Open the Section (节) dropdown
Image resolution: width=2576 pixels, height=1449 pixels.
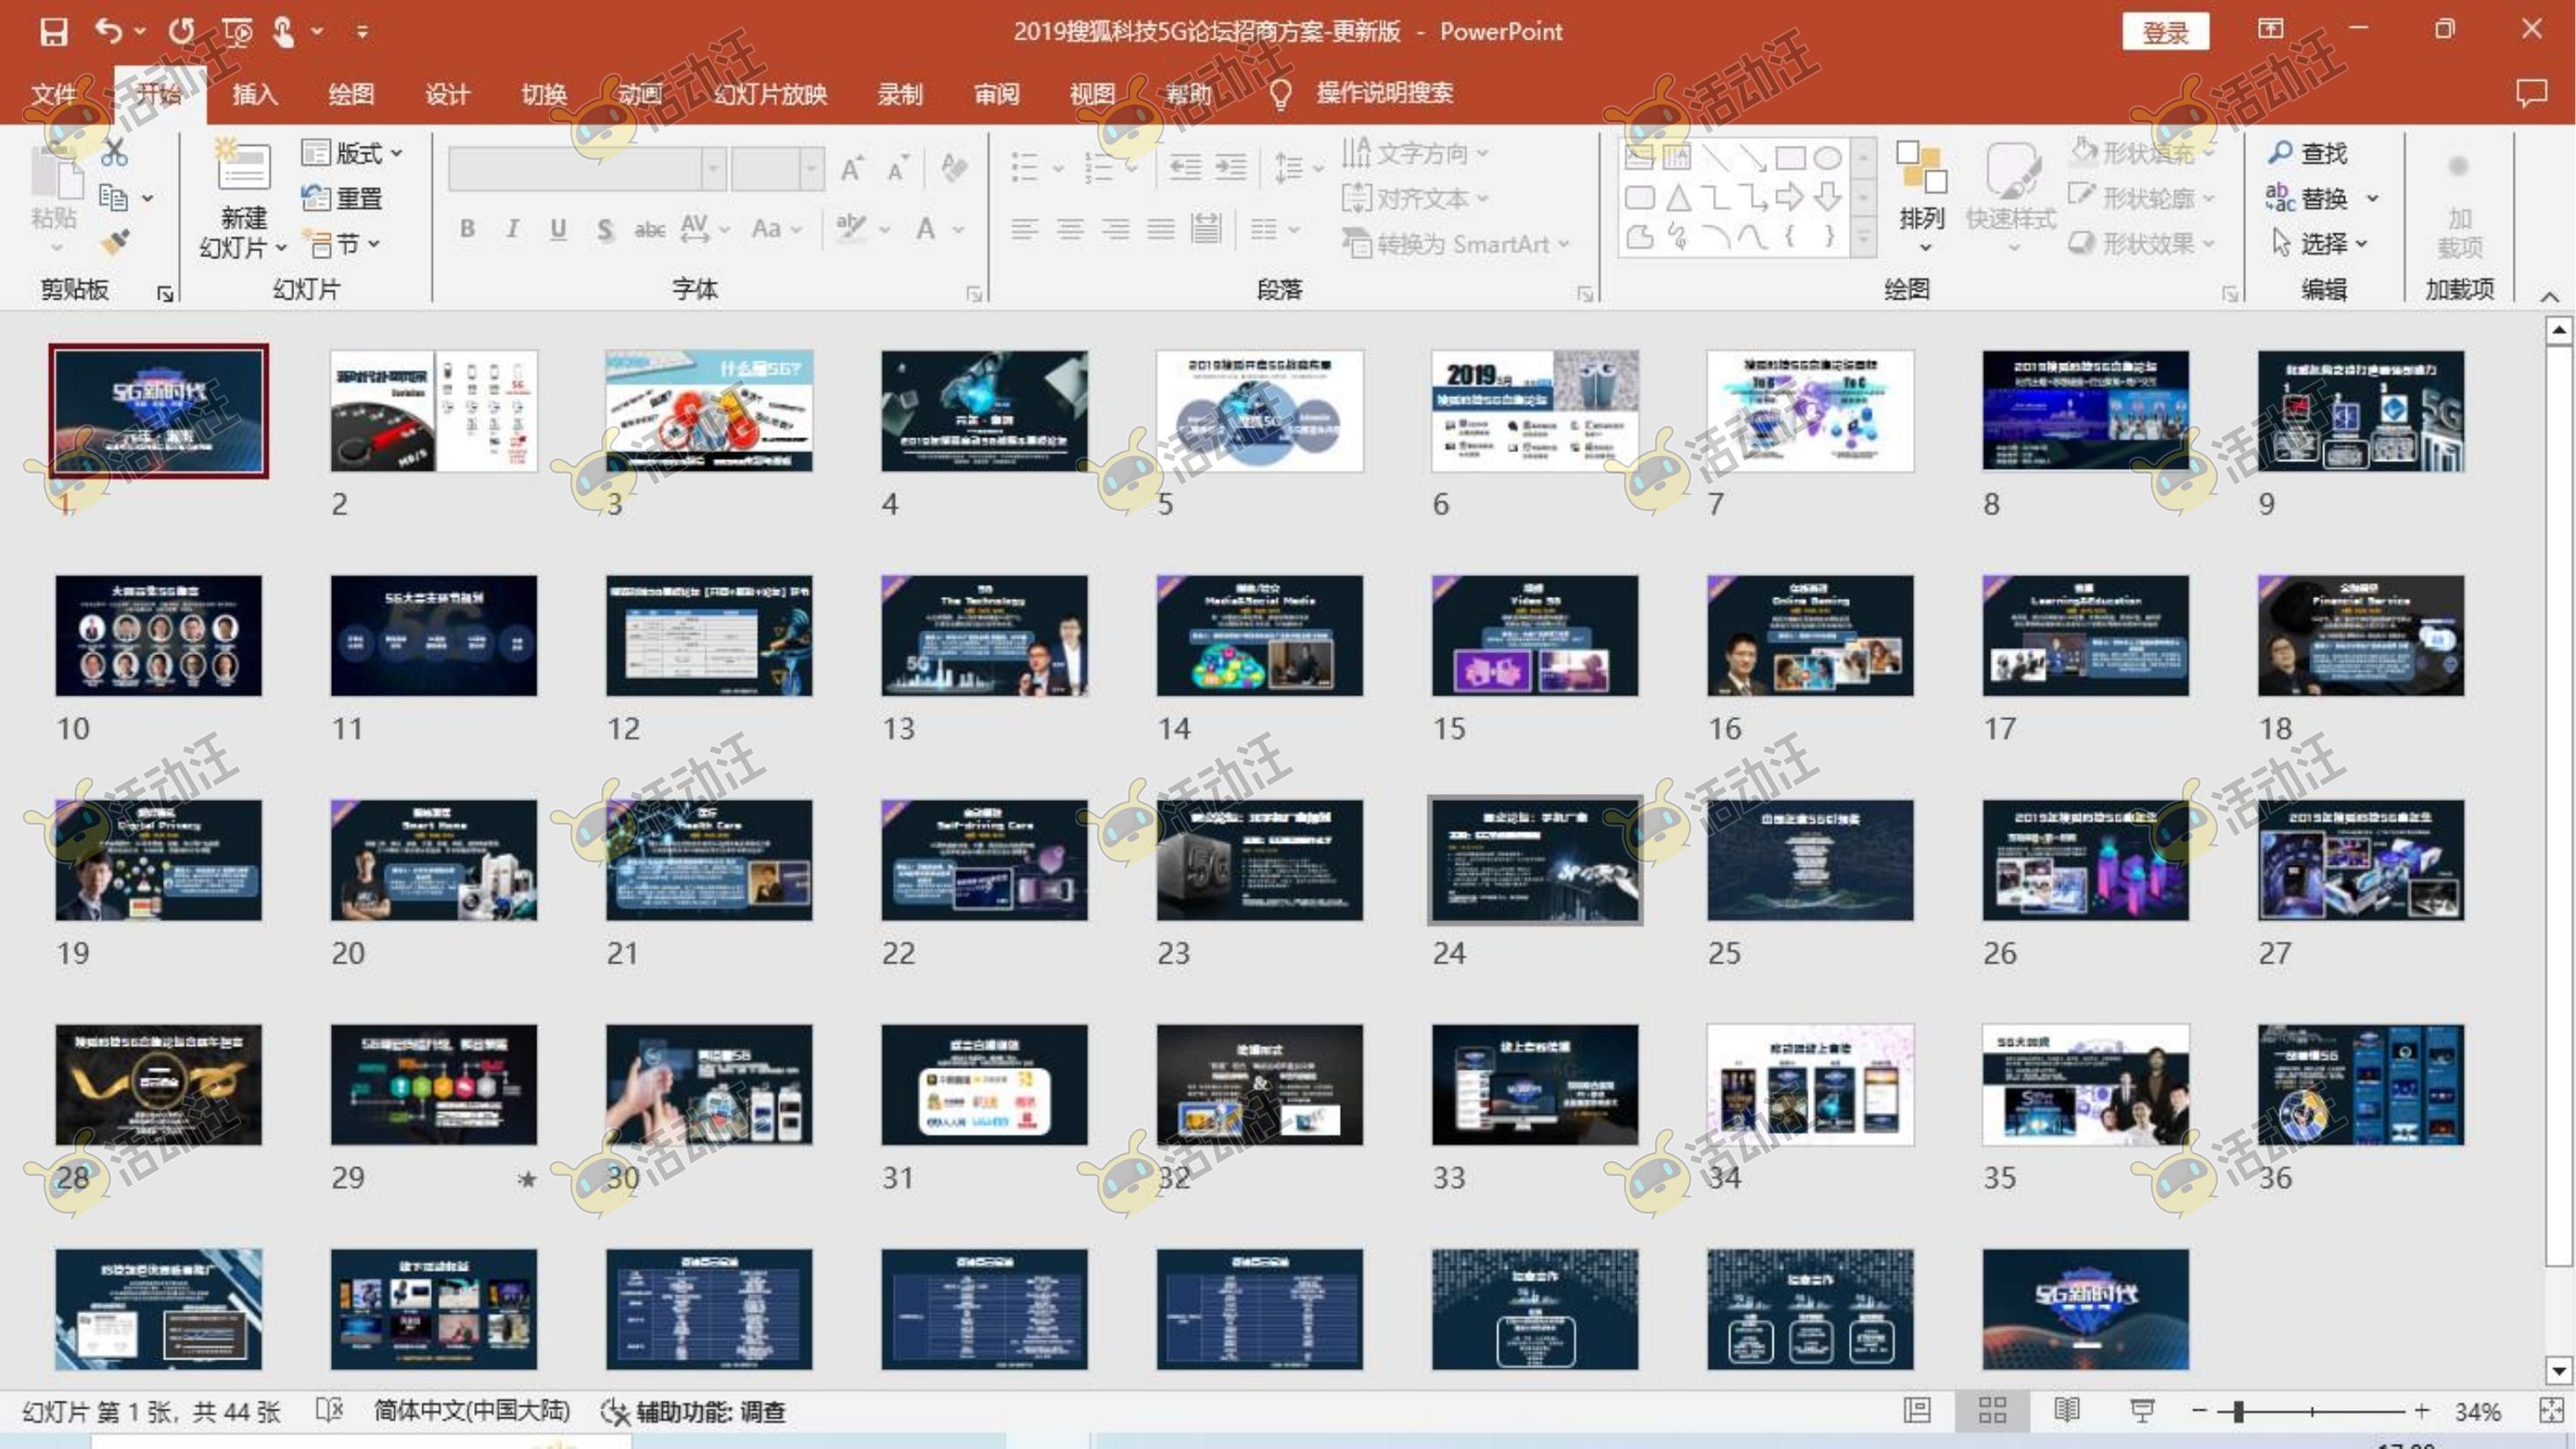[342, 243]
